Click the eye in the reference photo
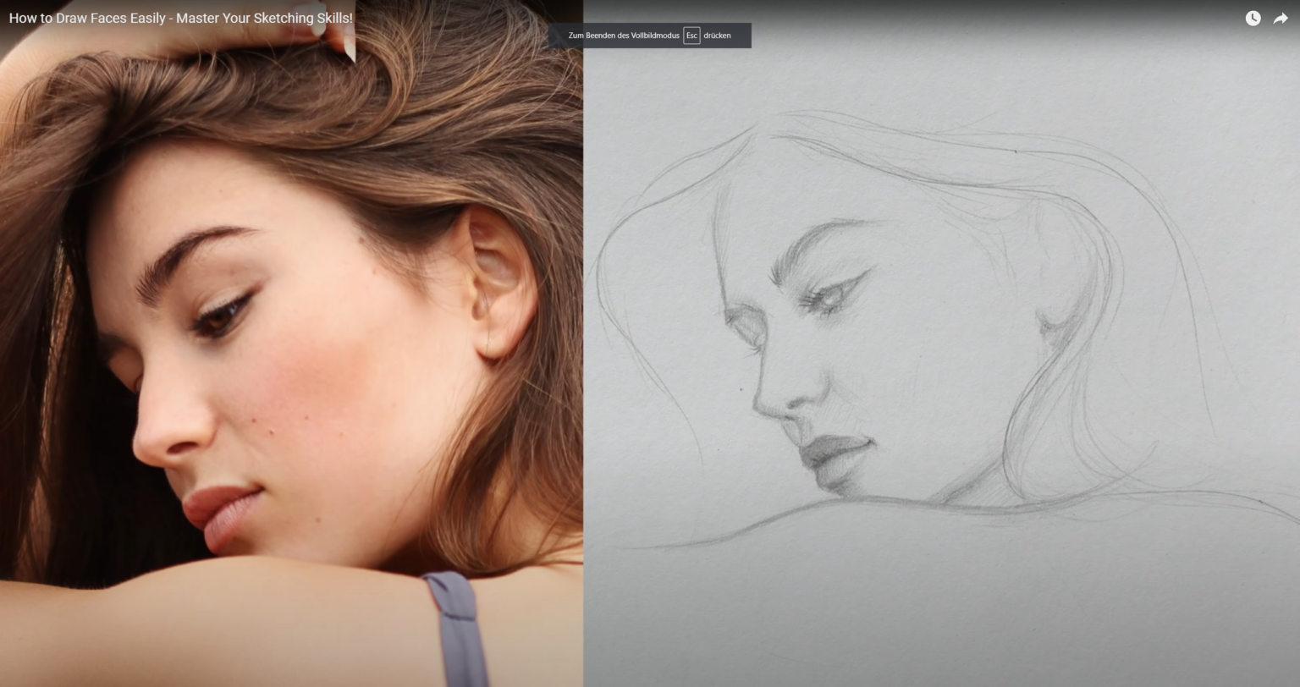This screenshot has width=1300, height=687. point(220,317)
